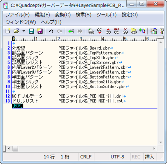Click the filename PCBファイル名_Board.gbr
This screenshot has height=164, width=167.
(x=84, y=48)
